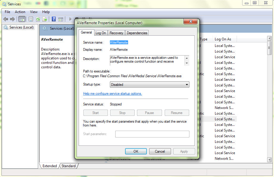Viewport: 274px width, 177px height.
Task: Click services list scrollbar up arrow
Action: (270, 38)
